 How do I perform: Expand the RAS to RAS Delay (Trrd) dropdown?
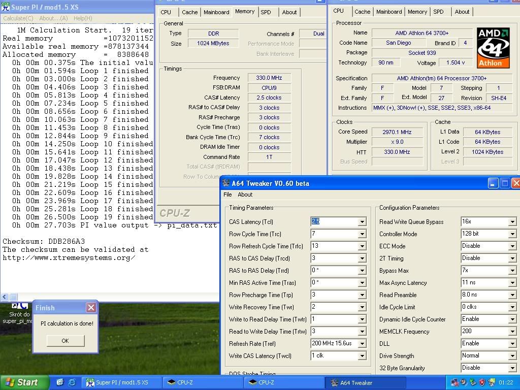coord(362,270)
